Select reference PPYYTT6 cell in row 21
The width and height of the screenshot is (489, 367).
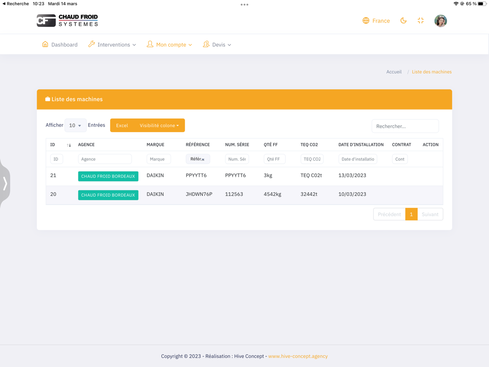196,175
